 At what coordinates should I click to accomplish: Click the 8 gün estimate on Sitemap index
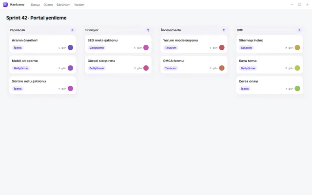289,48
